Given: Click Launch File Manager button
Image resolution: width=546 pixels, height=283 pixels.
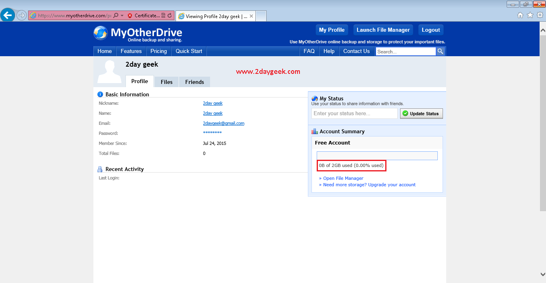Looking at the screenshot, I should point(383,30).
